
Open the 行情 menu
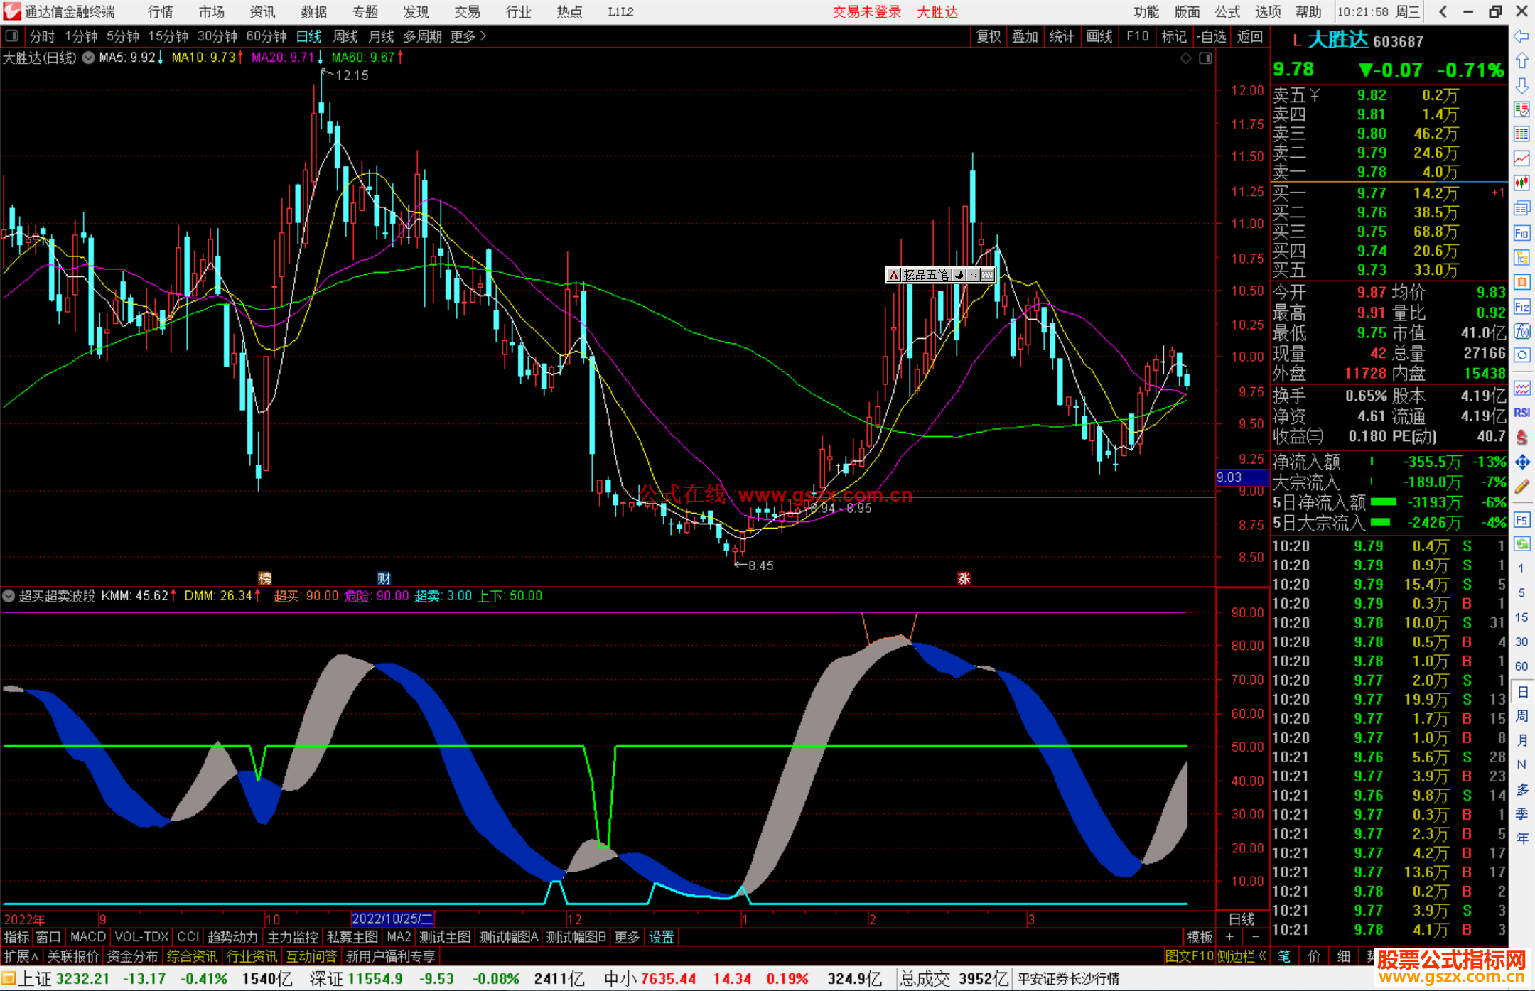point(161,11)
